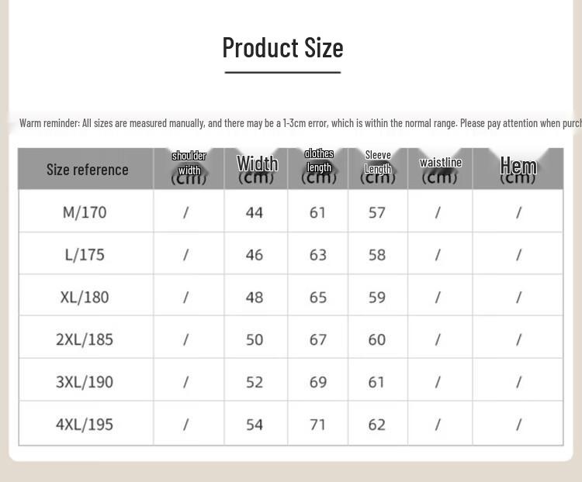The width and height of the screenshot is (582, 482).
Task: Select clothes length value 63 for L/175
Action: (318, 255)
